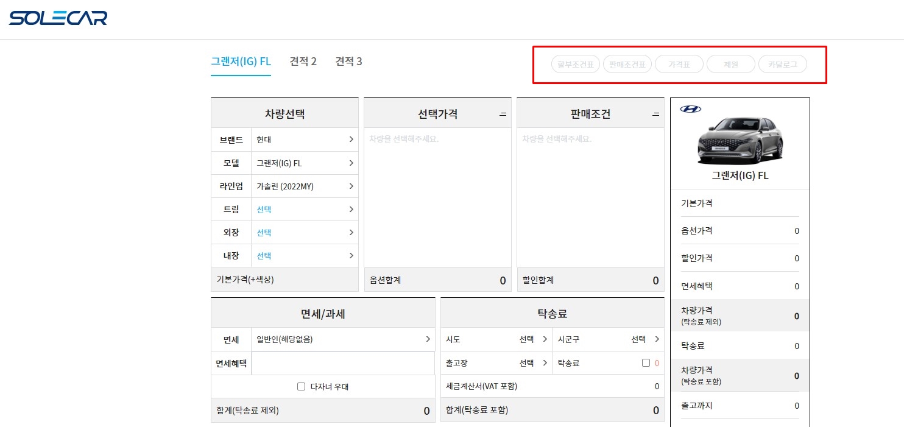
Task: Click the SOLECAR logo
Action: [58, 18]
